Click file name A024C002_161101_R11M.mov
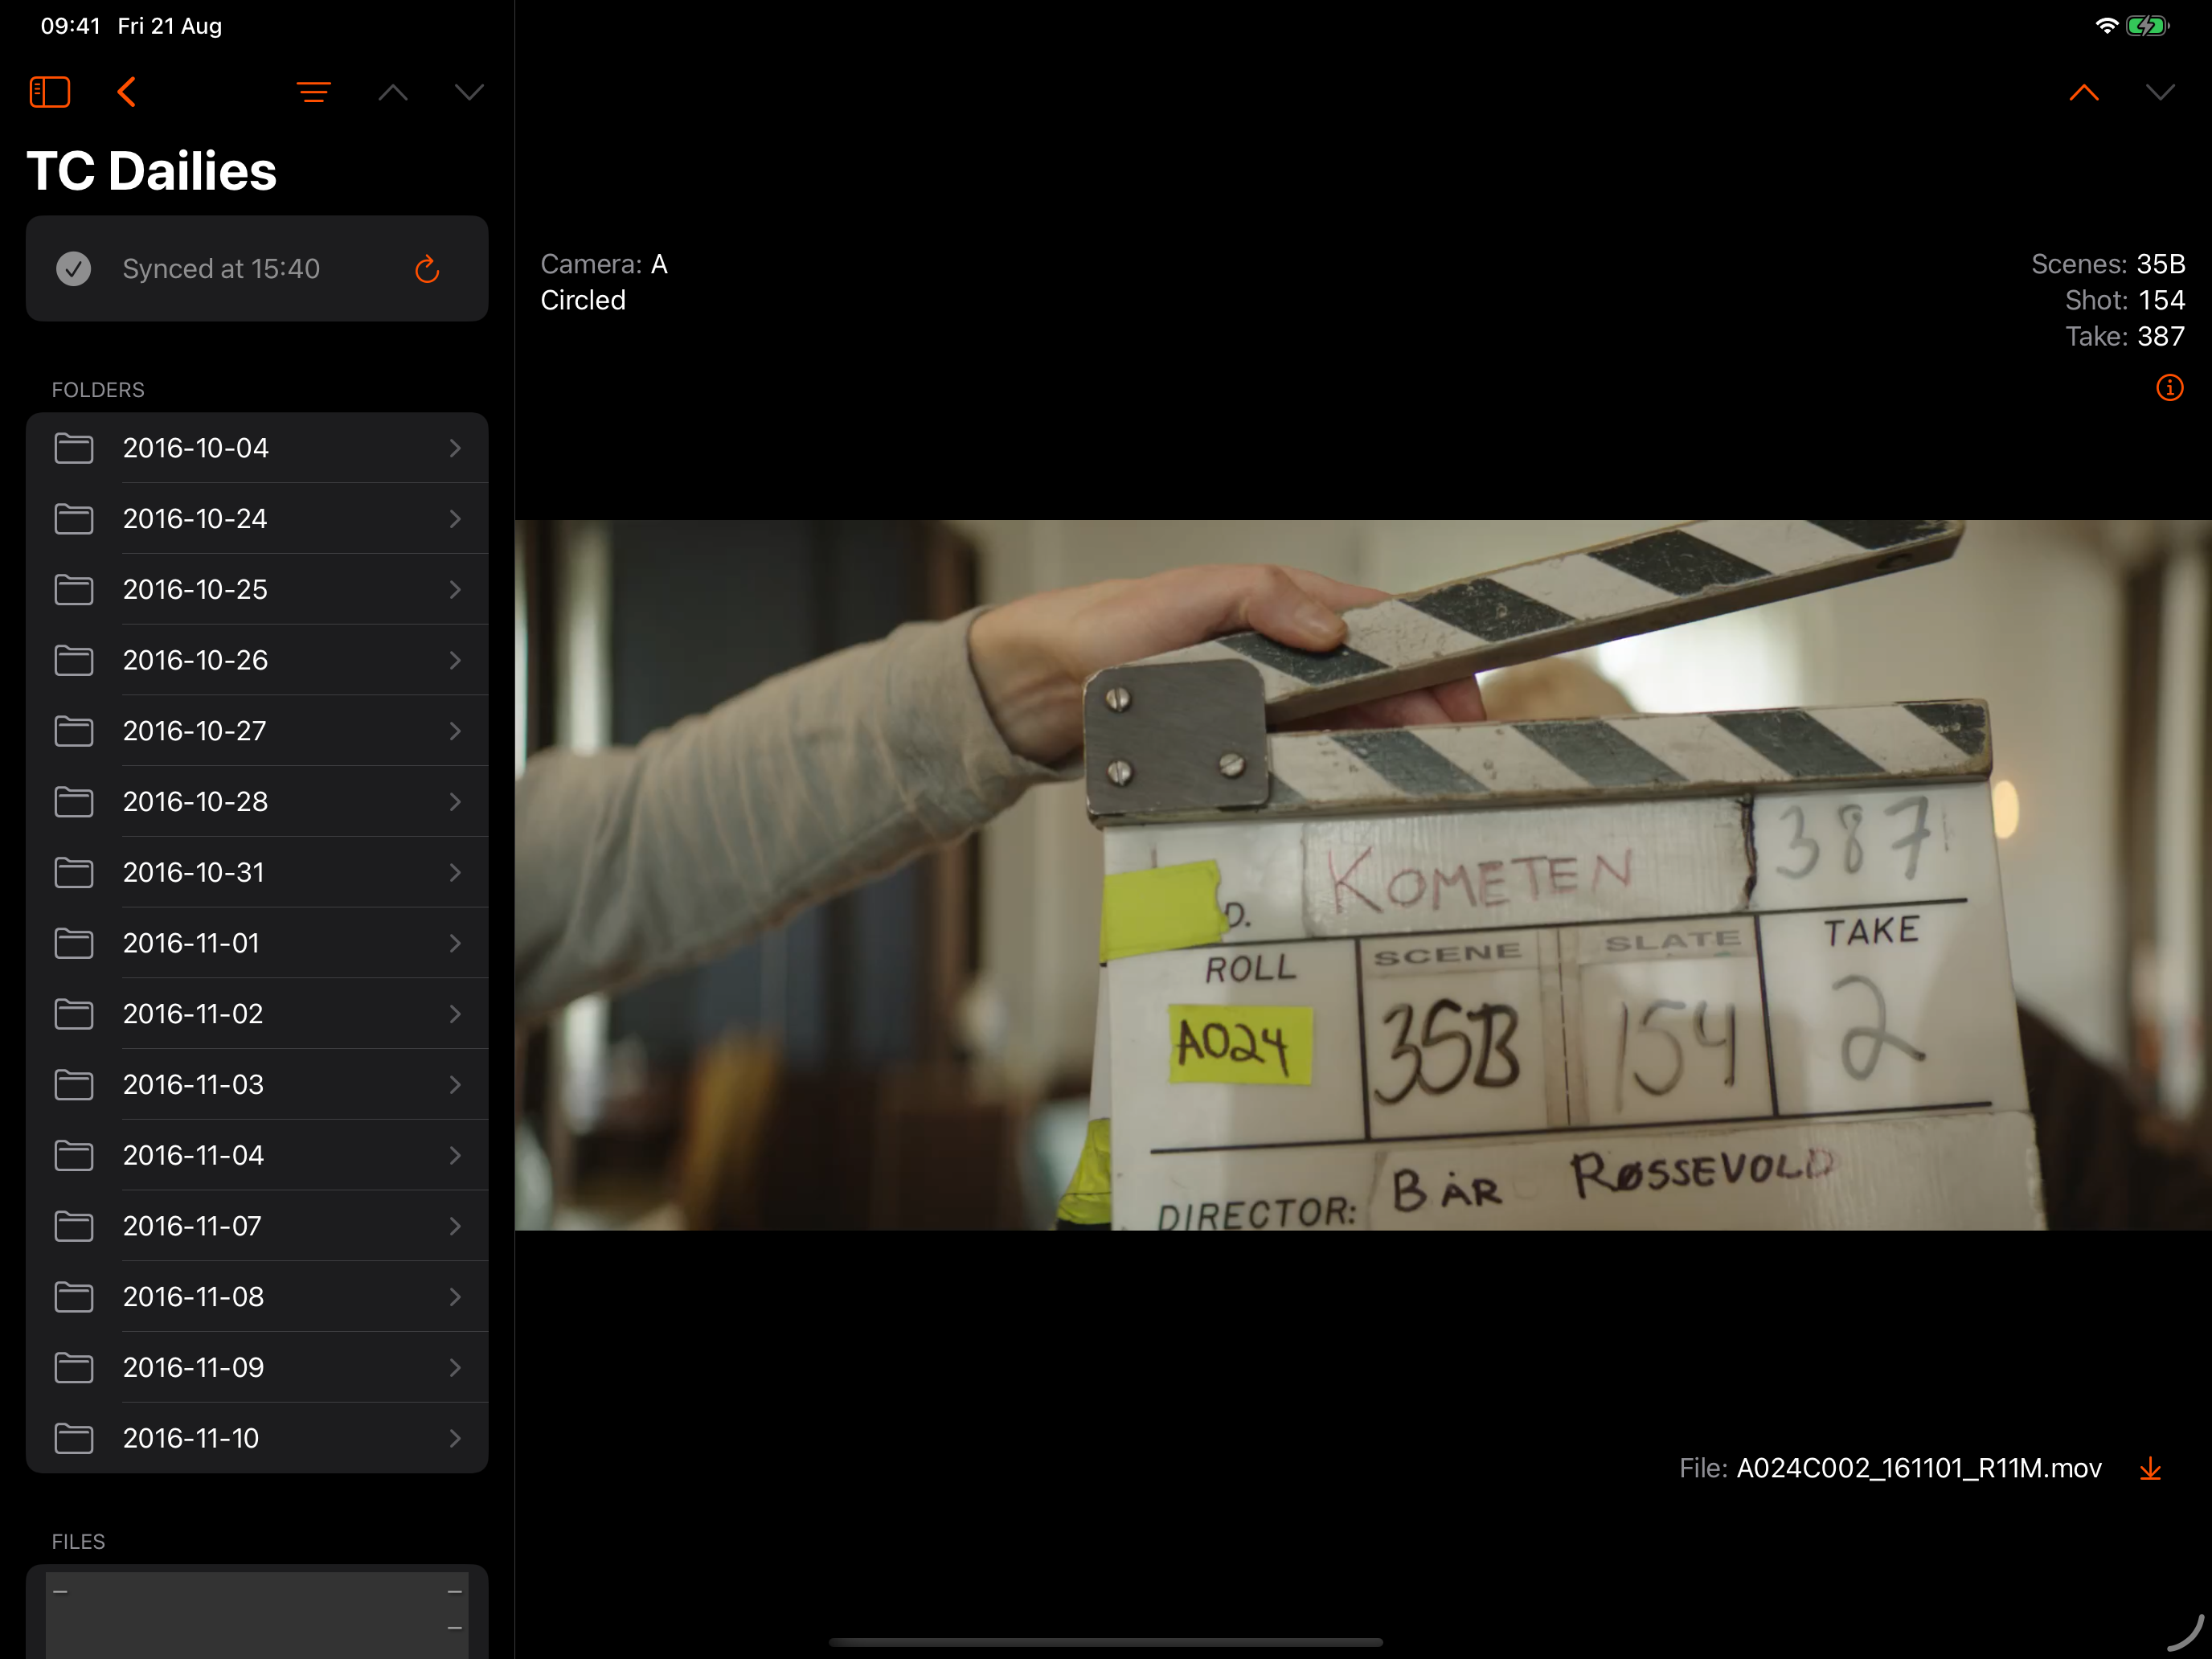Viewport: 2212px width, 1659px height. click(x=1919, y=1468)
